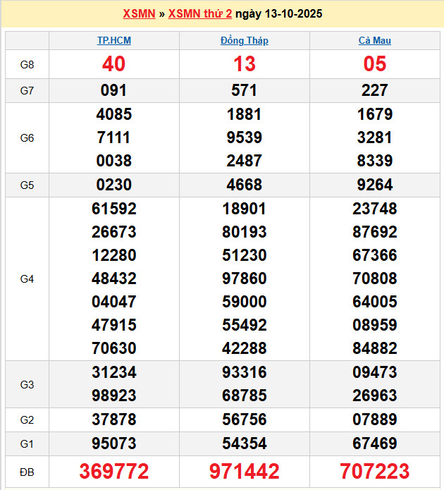Click the G3 result 31234
This screenshot has width=444, height=490.
point(114,372)
